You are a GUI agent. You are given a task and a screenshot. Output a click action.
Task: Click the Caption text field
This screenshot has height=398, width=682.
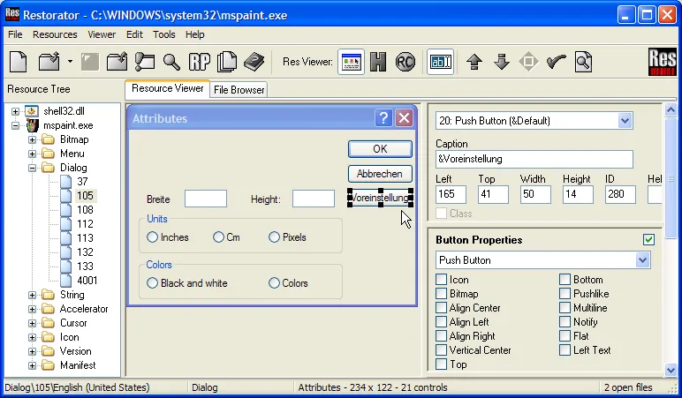534,160
